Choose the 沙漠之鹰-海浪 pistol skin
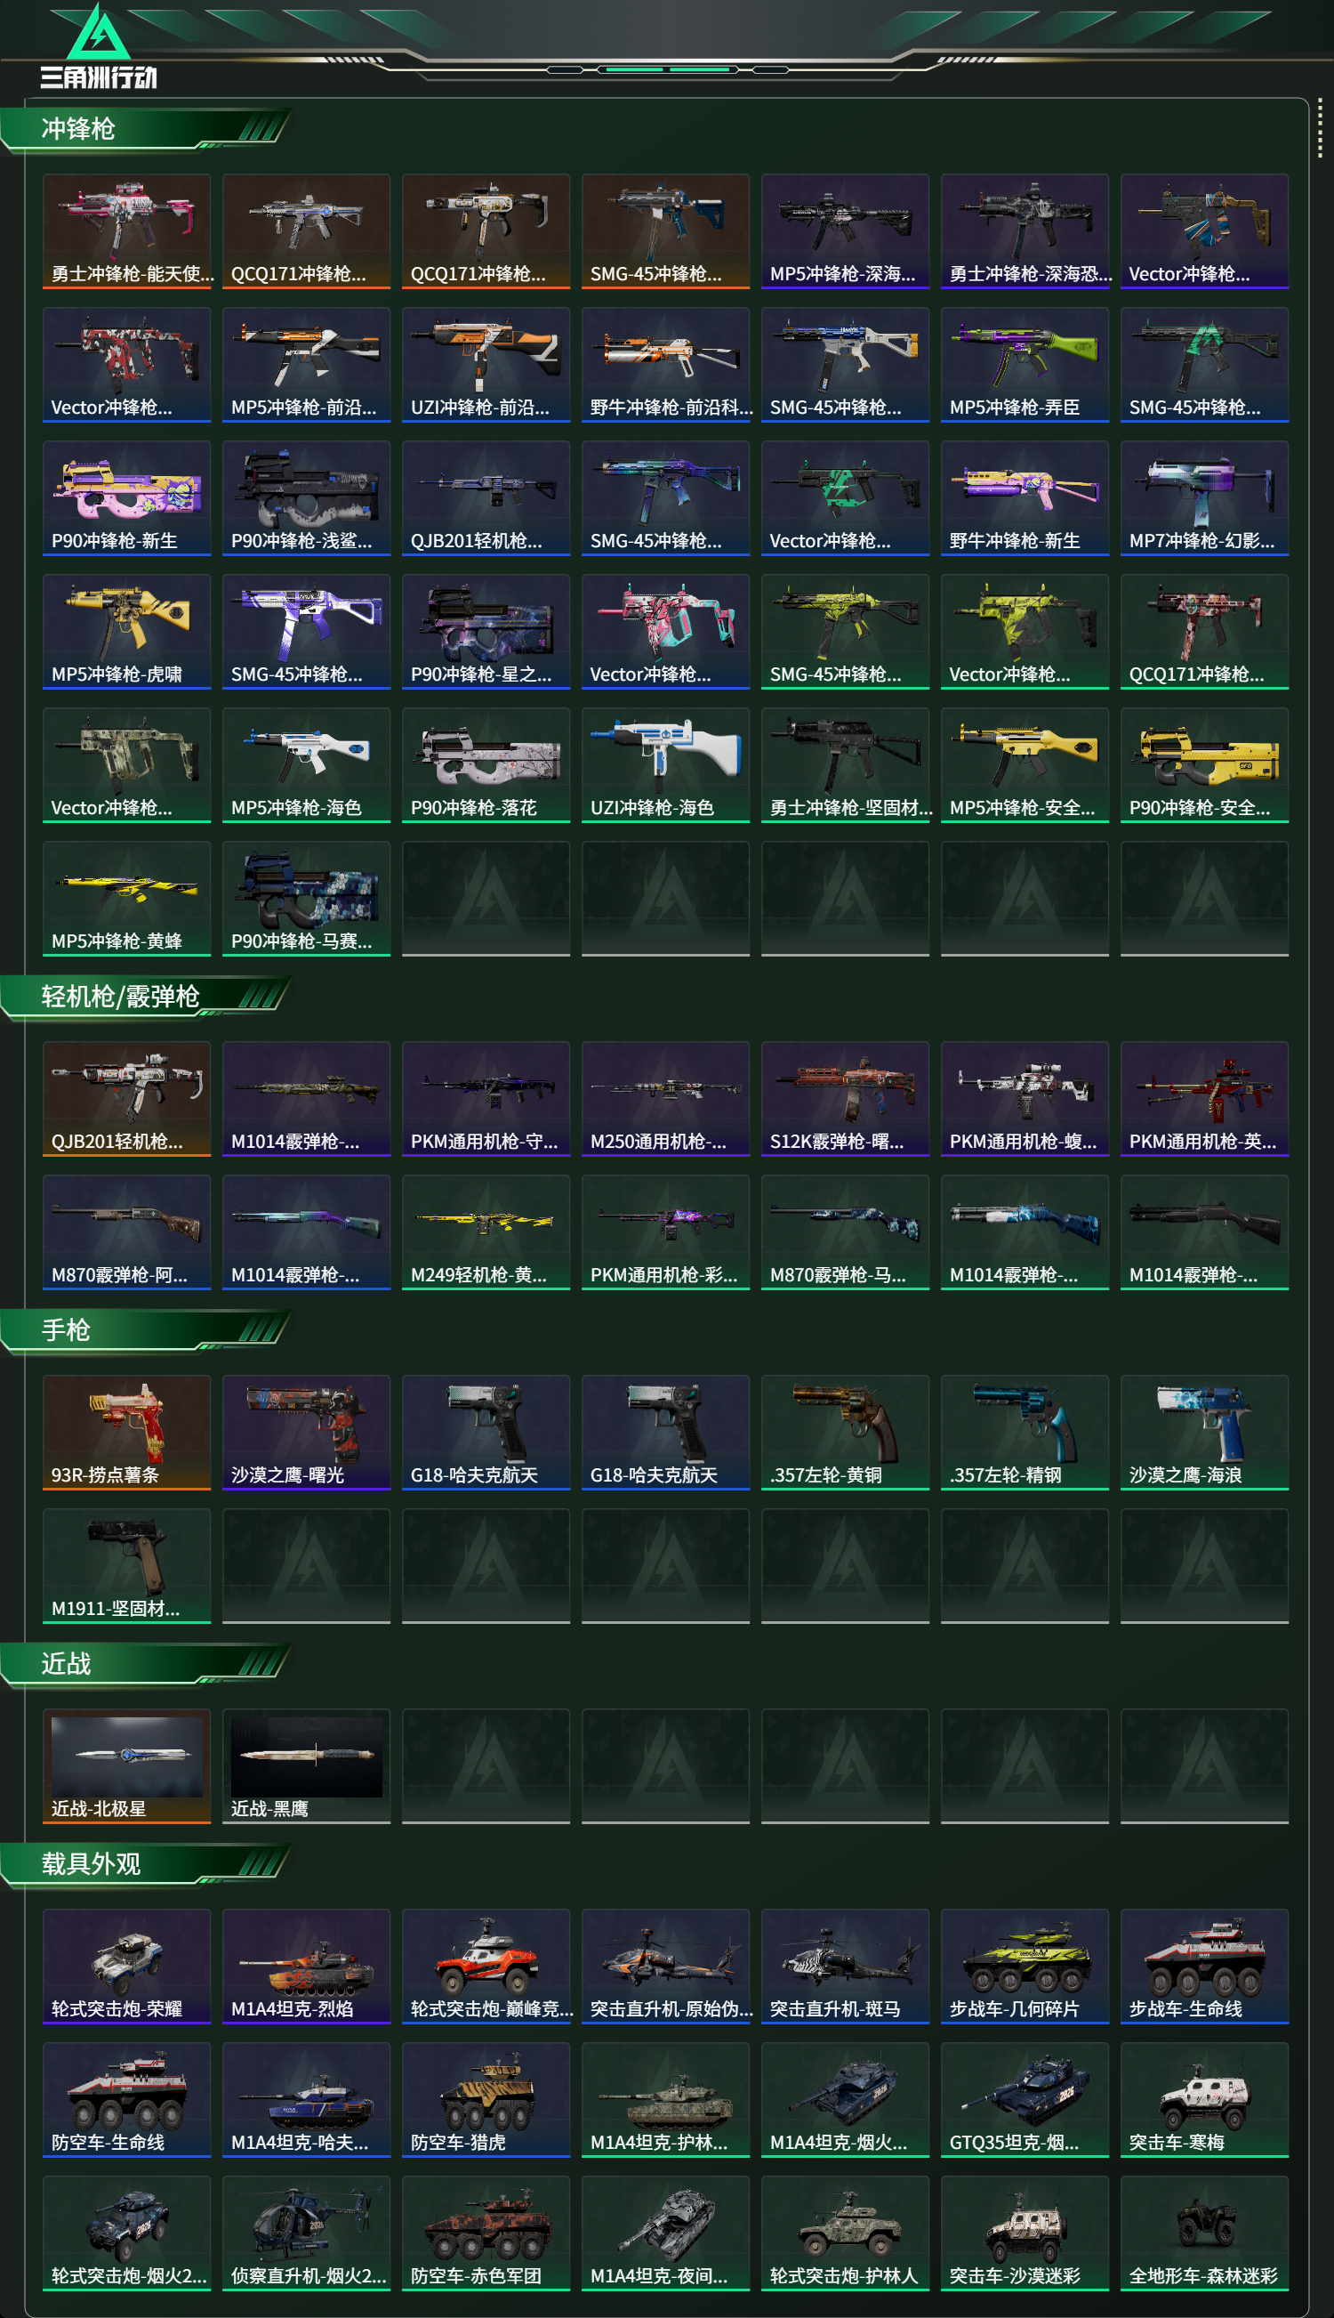 point(1204,1432)
